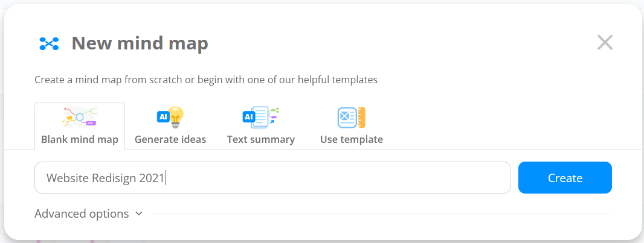Switch to the Blank mind map tab

[80, 126]
